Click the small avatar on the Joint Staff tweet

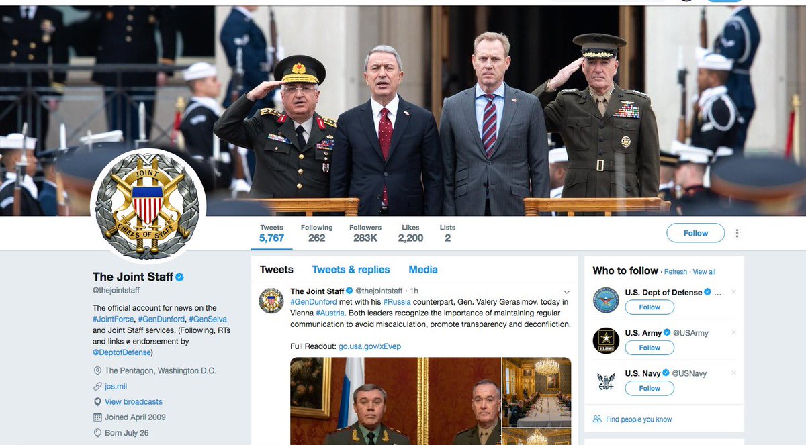pyautogui.click(x=271, y=299)
